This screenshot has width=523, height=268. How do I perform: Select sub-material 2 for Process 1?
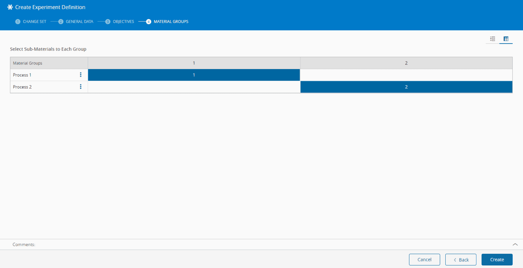(406, 75)
